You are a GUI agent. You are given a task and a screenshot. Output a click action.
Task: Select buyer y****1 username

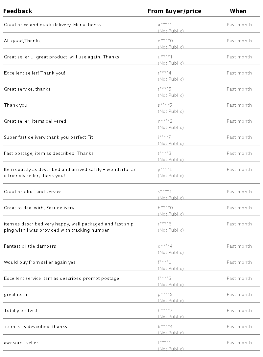(165, 170)
